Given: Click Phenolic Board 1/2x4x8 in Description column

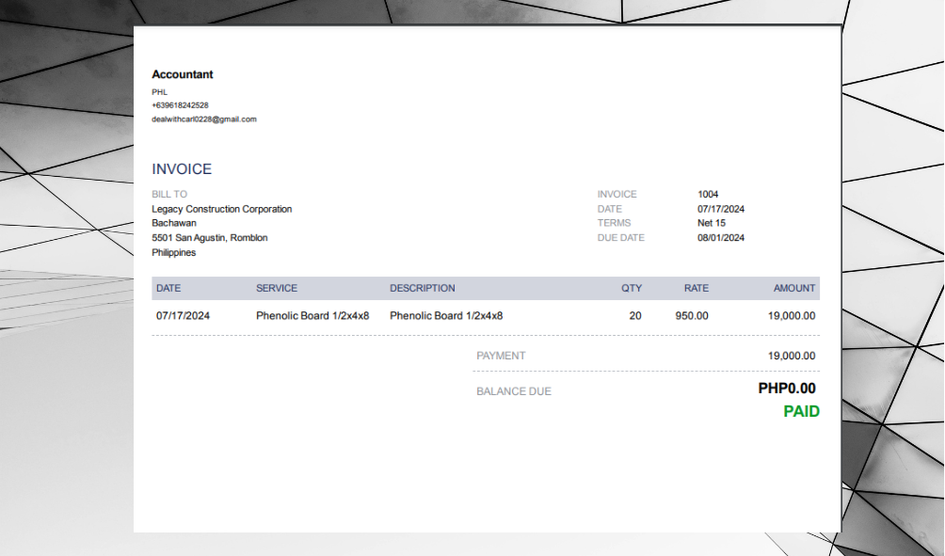Looking at the screenshot, I should click(446, 316).
